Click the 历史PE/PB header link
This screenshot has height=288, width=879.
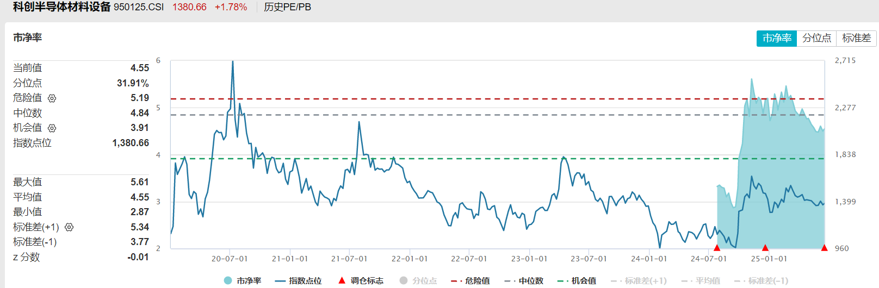[287, 7]
